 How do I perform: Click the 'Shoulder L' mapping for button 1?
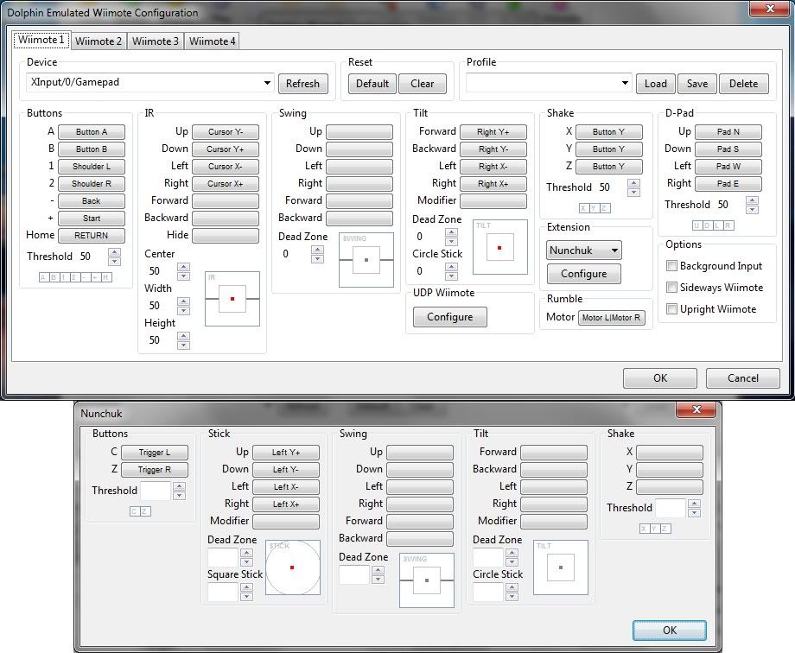pos(92,167)
